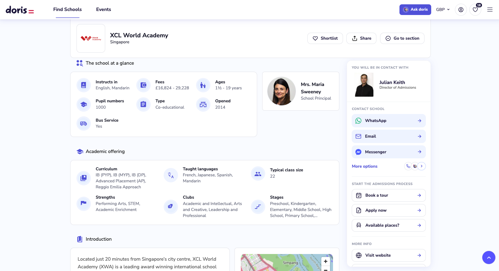Click Book a tour

(389, 195)
